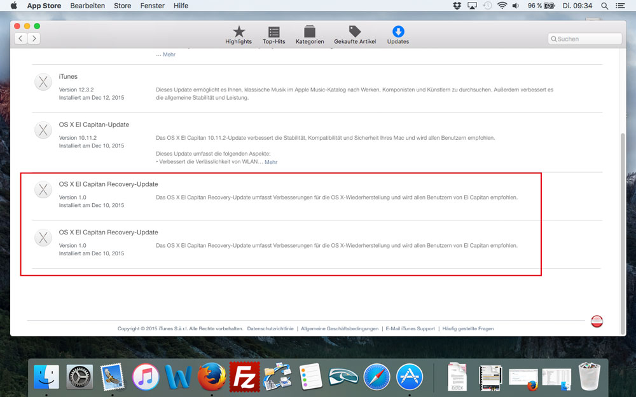Click the iTunes update title
Viewport: 636px width, 397px height.
(x=68, y=77)
